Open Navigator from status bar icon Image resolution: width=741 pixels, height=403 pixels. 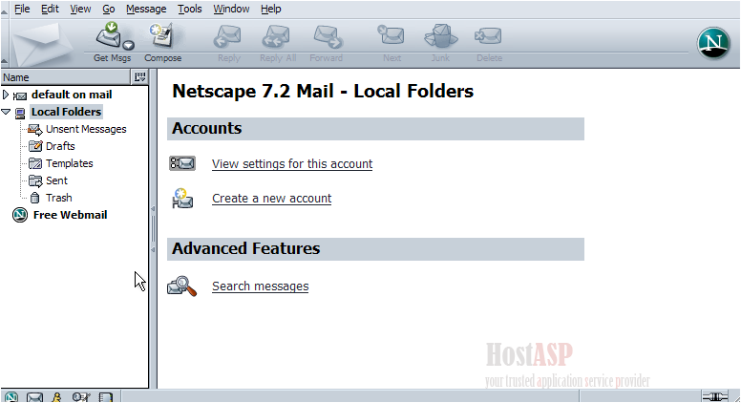[11, 397]
